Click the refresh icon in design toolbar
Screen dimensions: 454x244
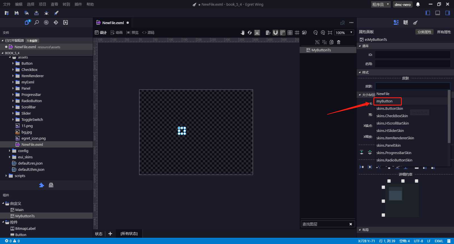[x=250, y=33]
